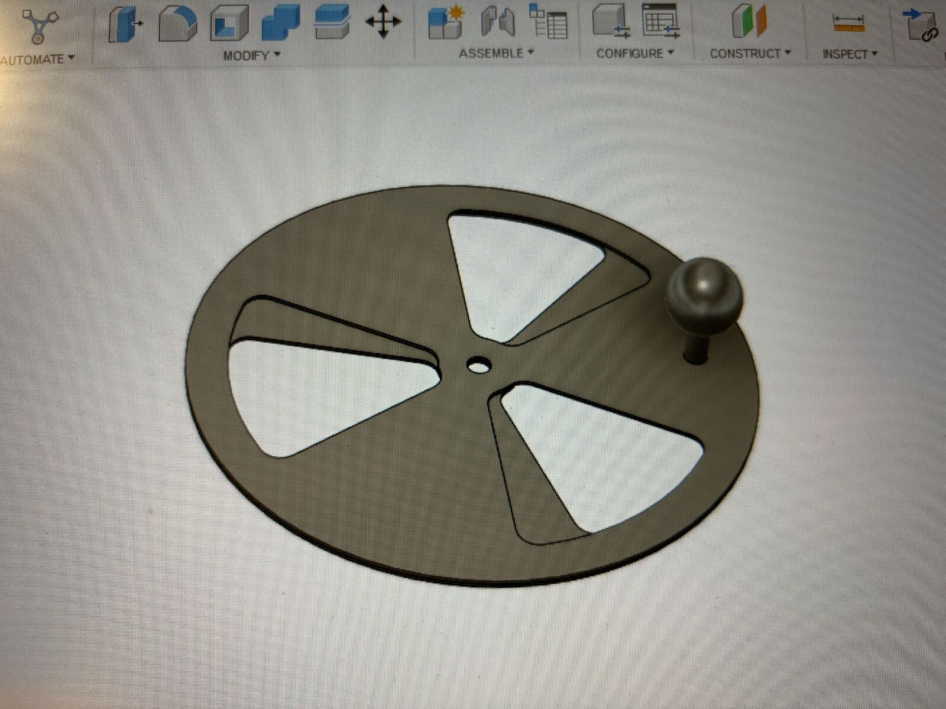Viewport: 946px width, 709px height.
Task: Click the Automate tool icon
Action: [x=39, y=25]
